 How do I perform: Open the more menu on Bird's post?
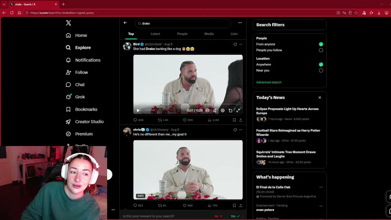click(x=241, y=44)
